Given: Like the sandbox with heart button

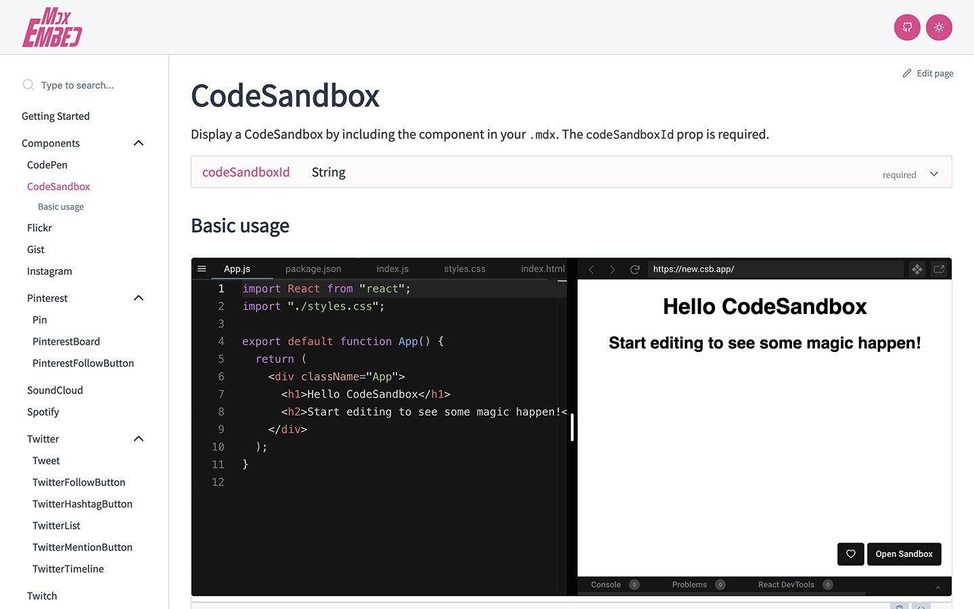Looking at the screenshot, I should (x=851, y=554).
